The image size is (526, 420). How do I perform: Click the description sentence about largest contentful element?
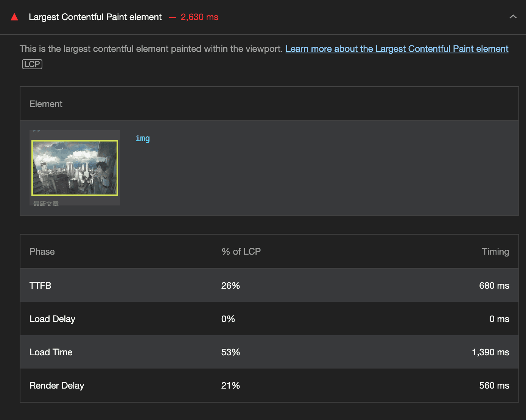click(151, 49)
